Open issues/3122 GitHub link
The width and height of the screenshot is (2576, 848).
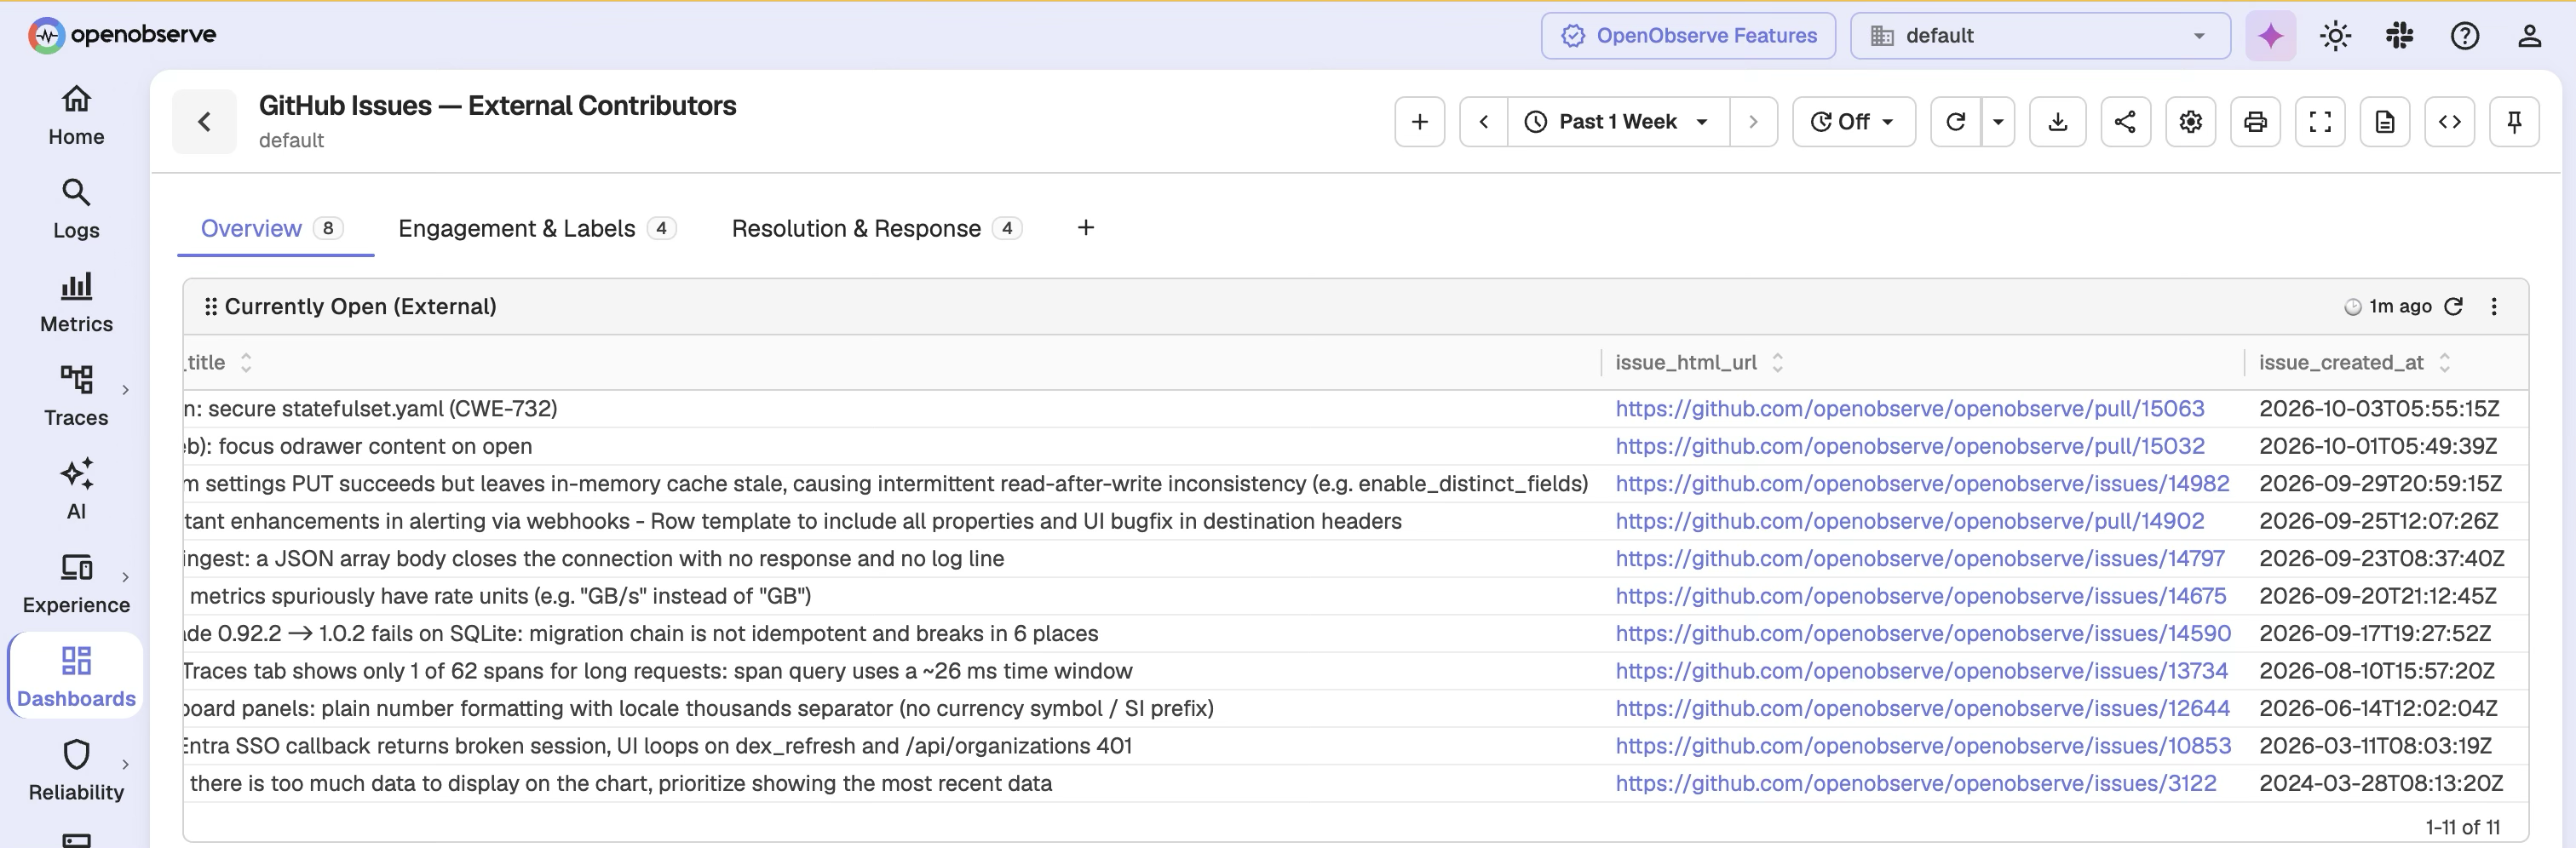coord(1916,783)
